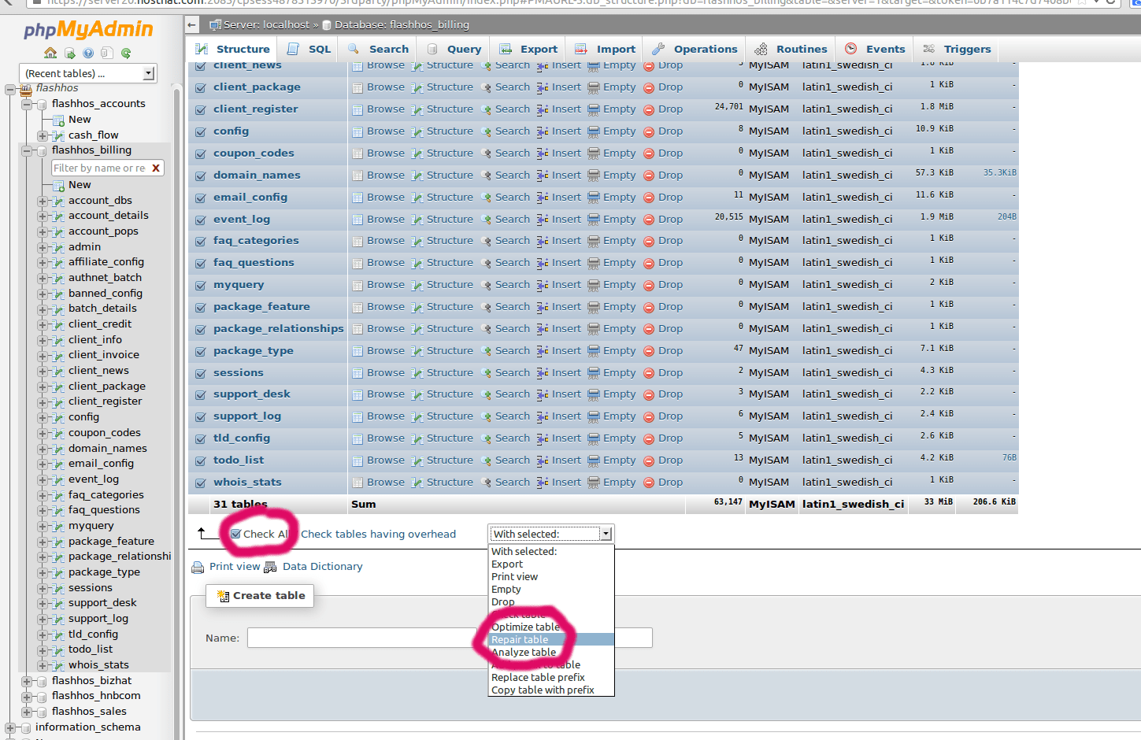Expand the flashhos_bizhat database node
1141x740 pixels.
pos(26,680)
